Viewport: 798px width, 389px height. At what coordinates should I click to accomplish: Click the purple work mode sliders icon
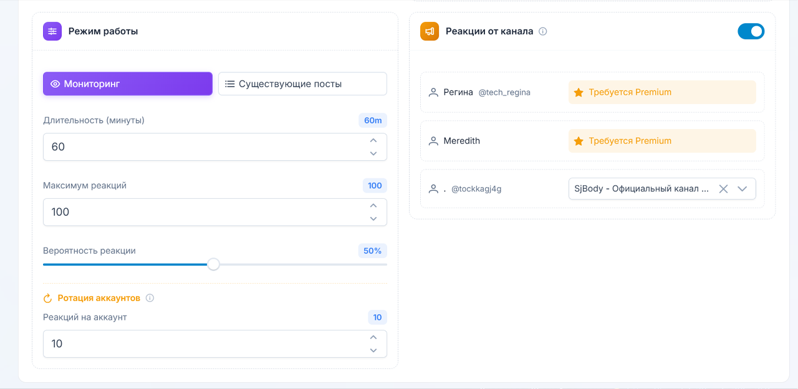point(52,31)
